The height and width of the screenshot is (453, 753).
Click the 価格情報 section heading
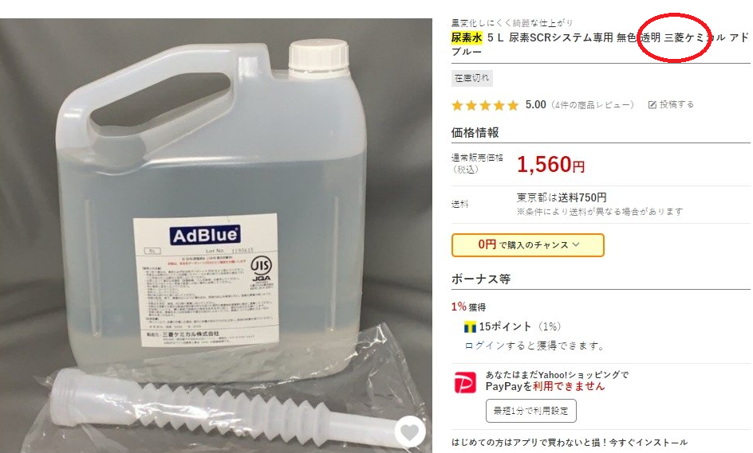coord(475,133)
